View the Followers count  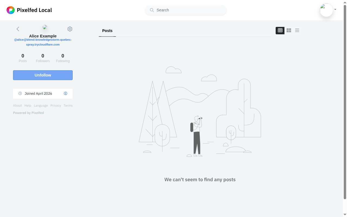pyautogui.click(x=43, y=58)
